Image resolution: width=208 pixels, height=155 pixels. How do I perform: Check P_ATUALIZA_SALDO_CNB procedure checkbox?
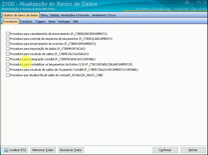point(8,75)
